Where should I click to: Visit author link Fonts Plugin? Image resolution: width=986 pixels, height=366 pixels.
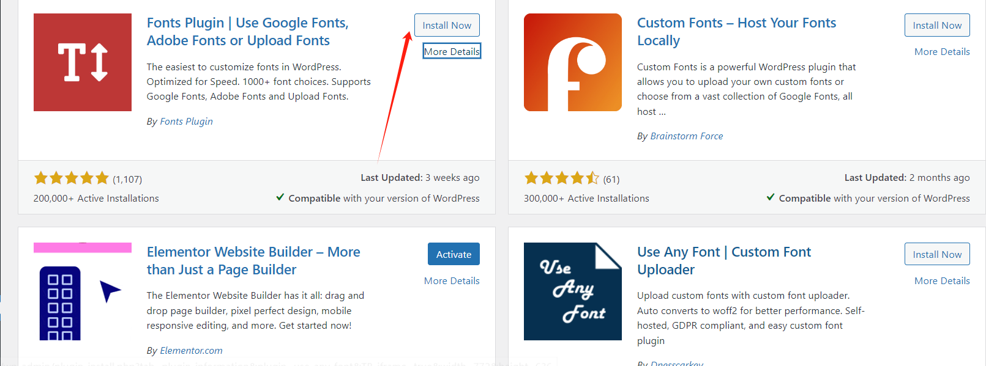tap(186, 122)
